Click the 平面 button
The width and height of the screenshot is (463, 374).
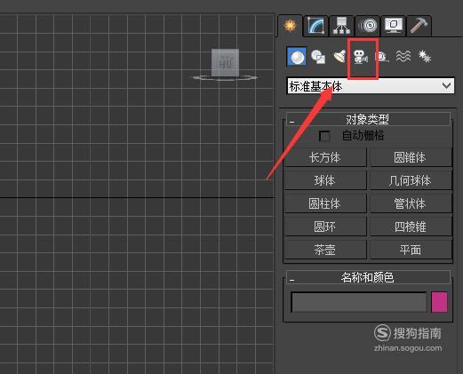411,250
